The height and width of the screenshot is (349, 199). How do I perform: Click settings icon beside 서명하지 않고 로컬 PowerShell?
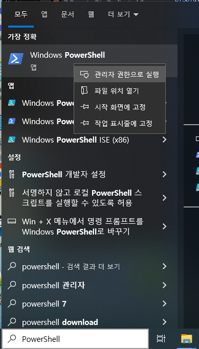[x=12, y=193]
